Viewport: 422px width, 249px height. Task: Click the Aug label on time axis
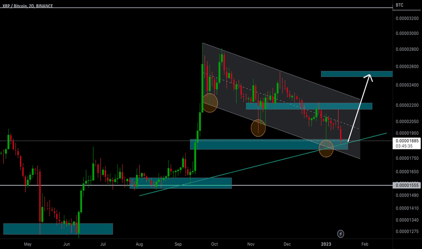139,244
